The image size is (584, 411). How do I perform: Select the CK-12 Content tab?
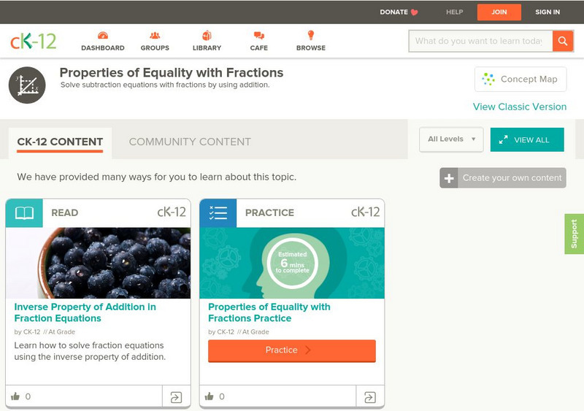[60, 142]
